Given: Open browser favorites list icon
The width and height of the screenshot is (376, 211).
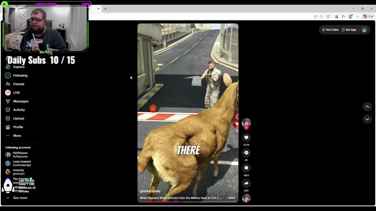Looking at the screenshot, I should [343, 16].
